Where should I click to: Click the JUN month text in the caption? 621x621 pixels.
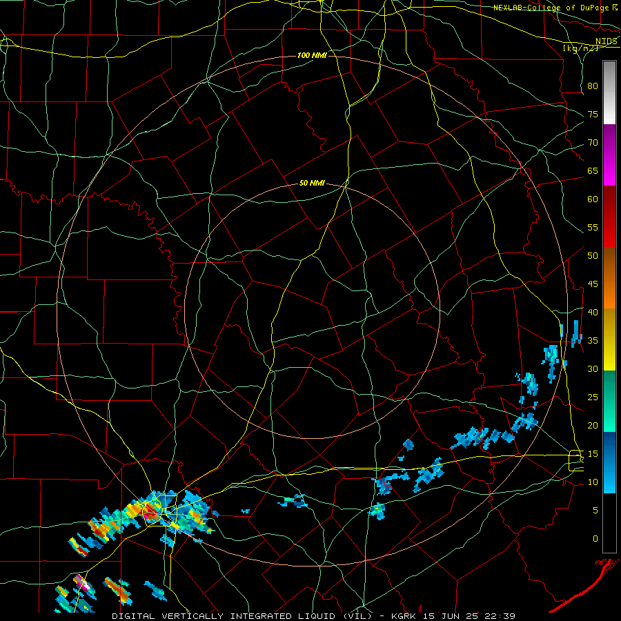click(451, 616)
